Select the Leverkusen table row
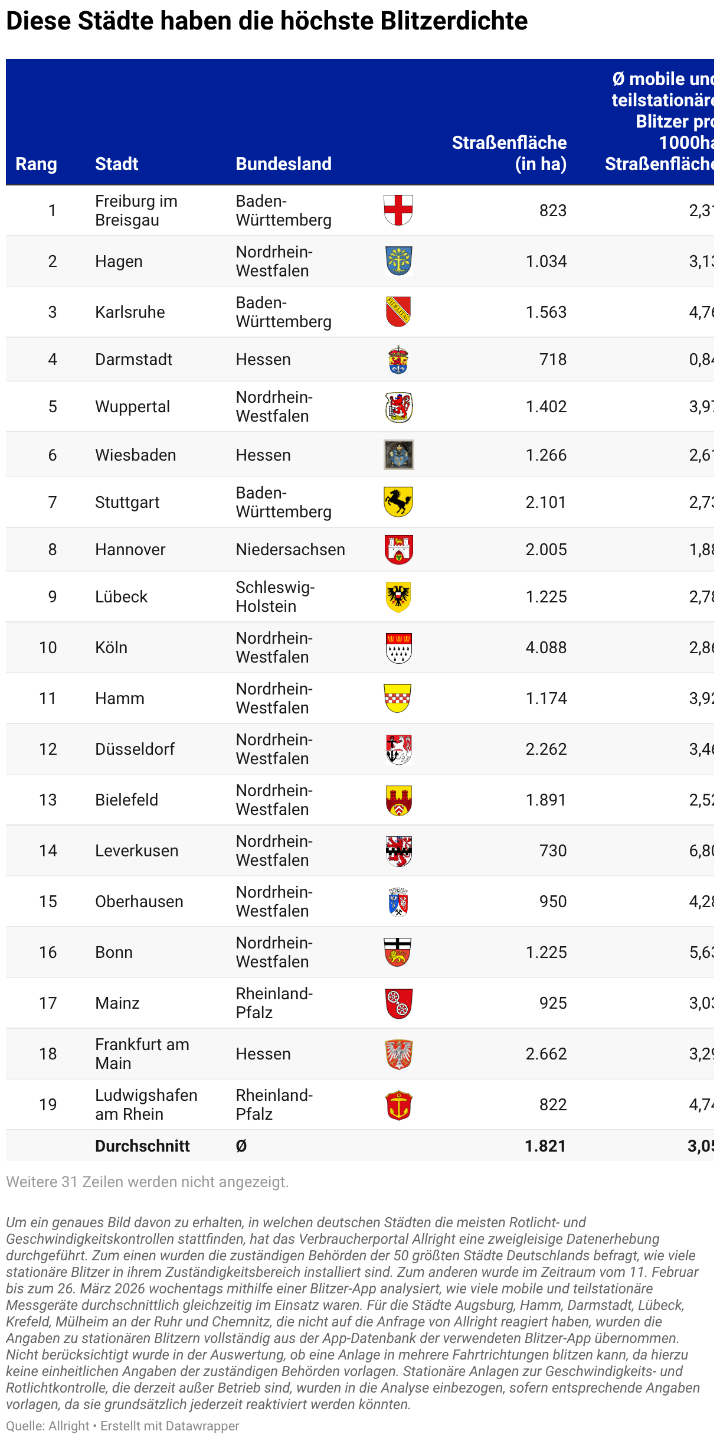 tap(360, 850)
